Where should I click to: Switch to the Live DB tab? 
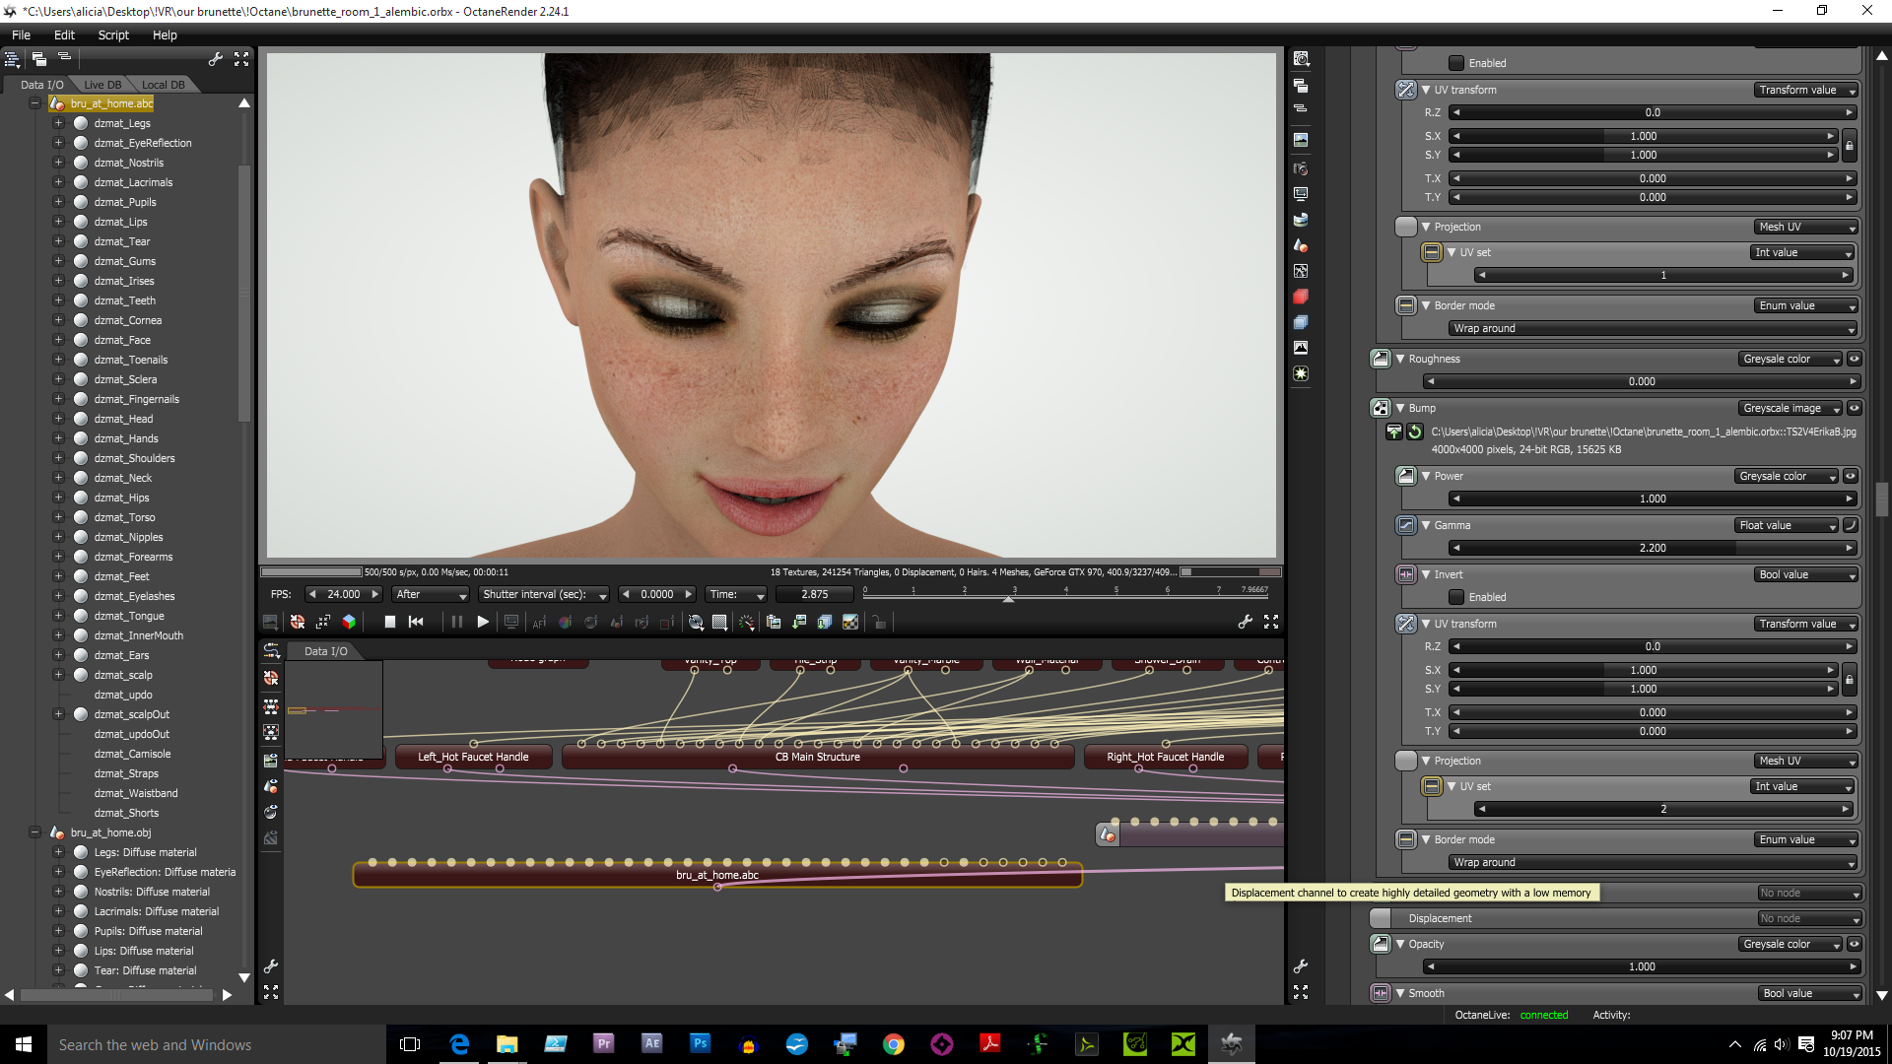pyautogui.click(x=102, y=85)
